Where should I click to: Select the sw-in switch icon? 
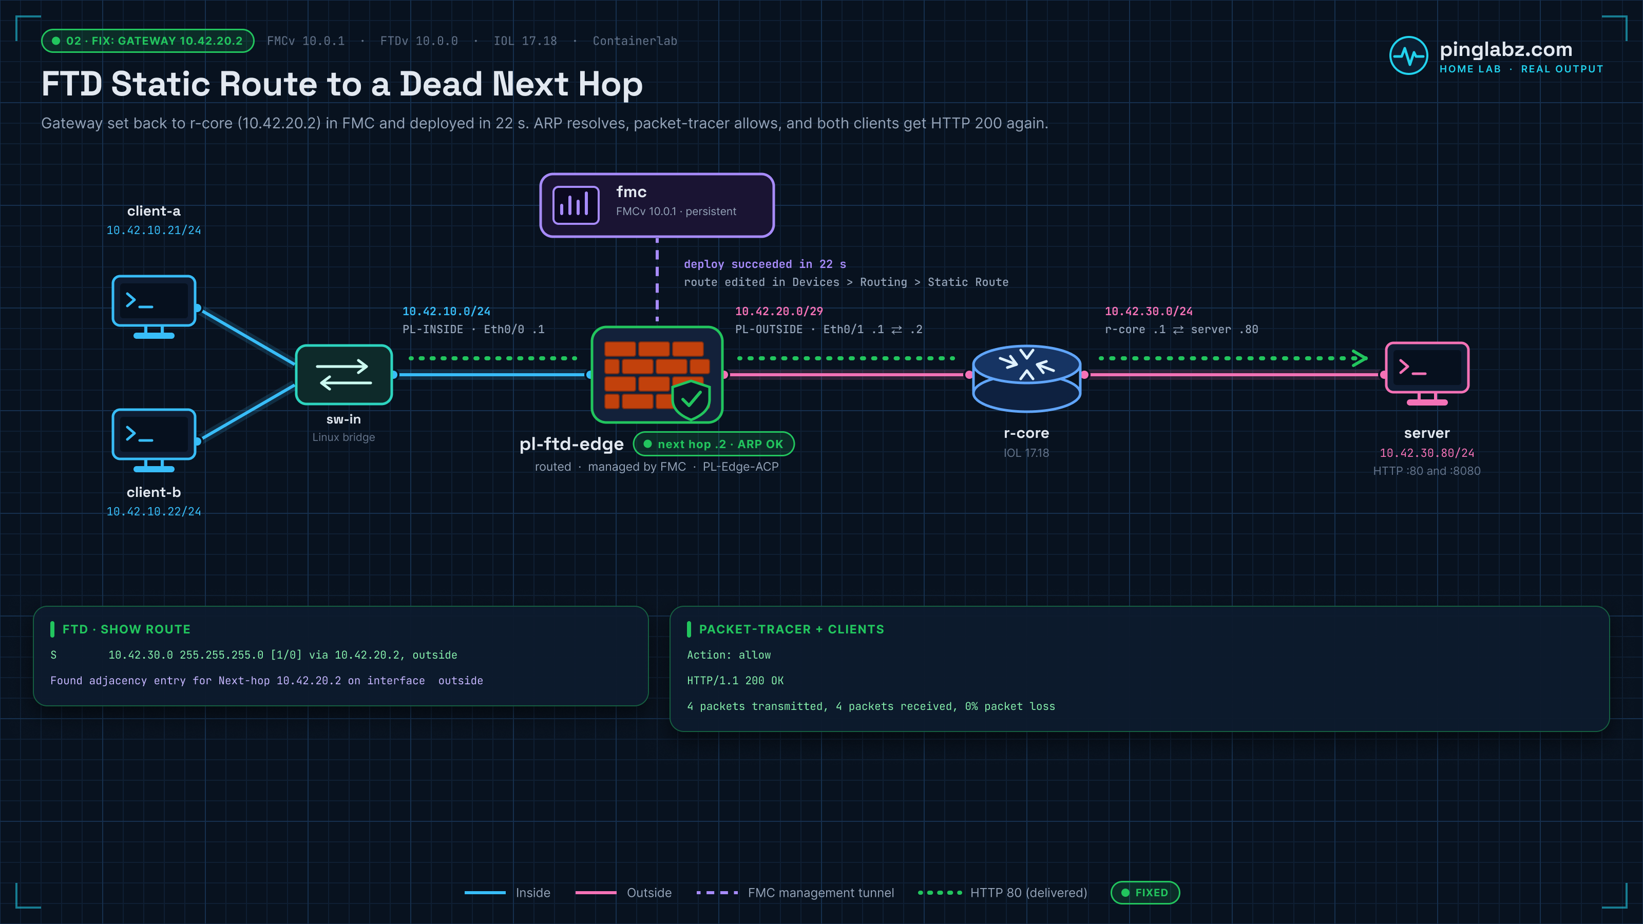(344, 374)
